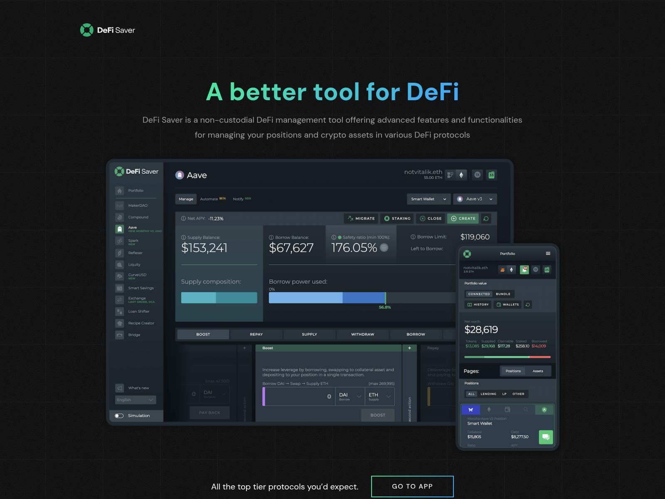Select the BORROW action tab
Image resolution: width=665 pixels, height=499 pixels.
(416, 334)
